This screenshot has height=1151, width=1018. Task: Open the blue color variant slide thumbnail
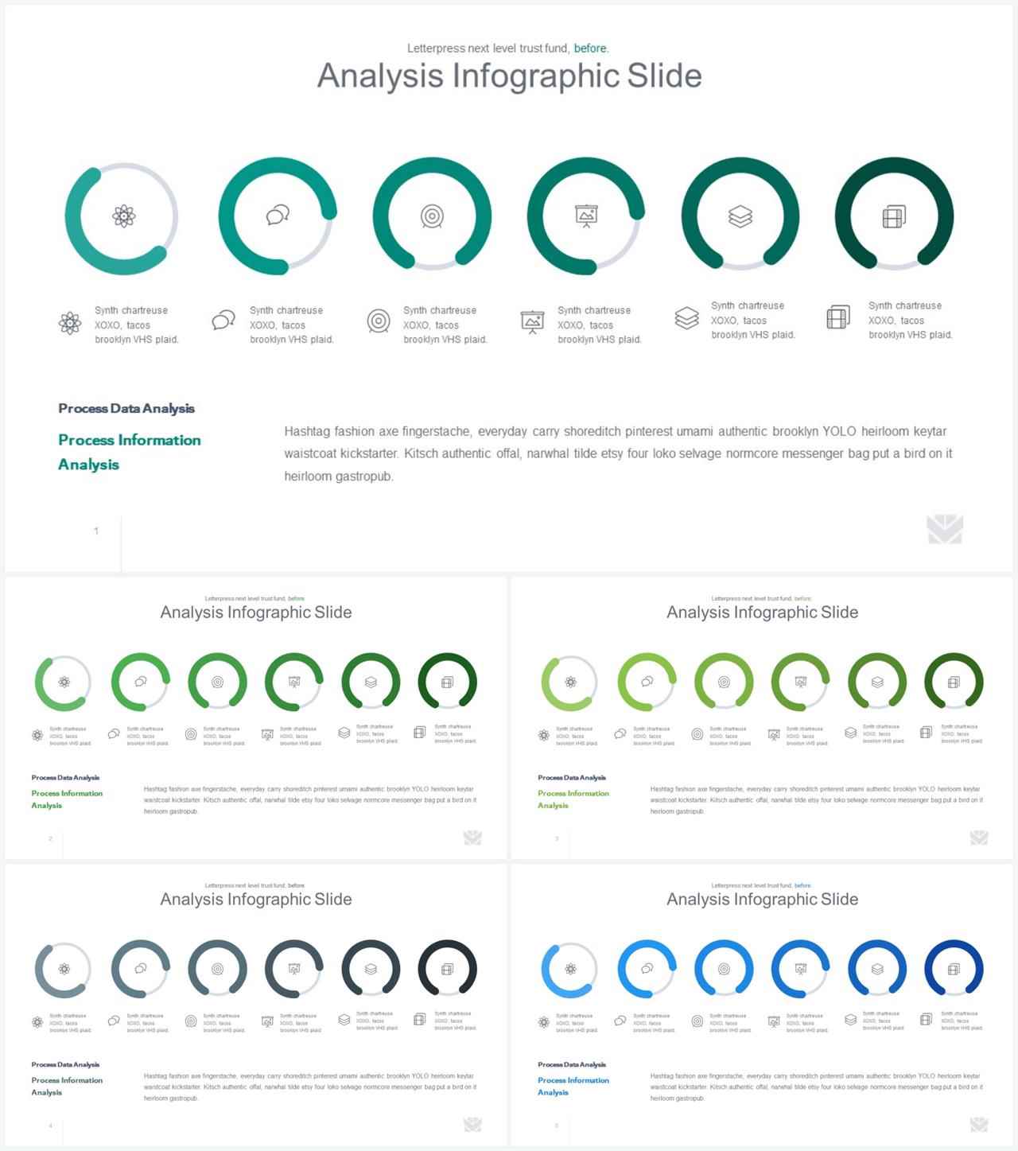762,1005
